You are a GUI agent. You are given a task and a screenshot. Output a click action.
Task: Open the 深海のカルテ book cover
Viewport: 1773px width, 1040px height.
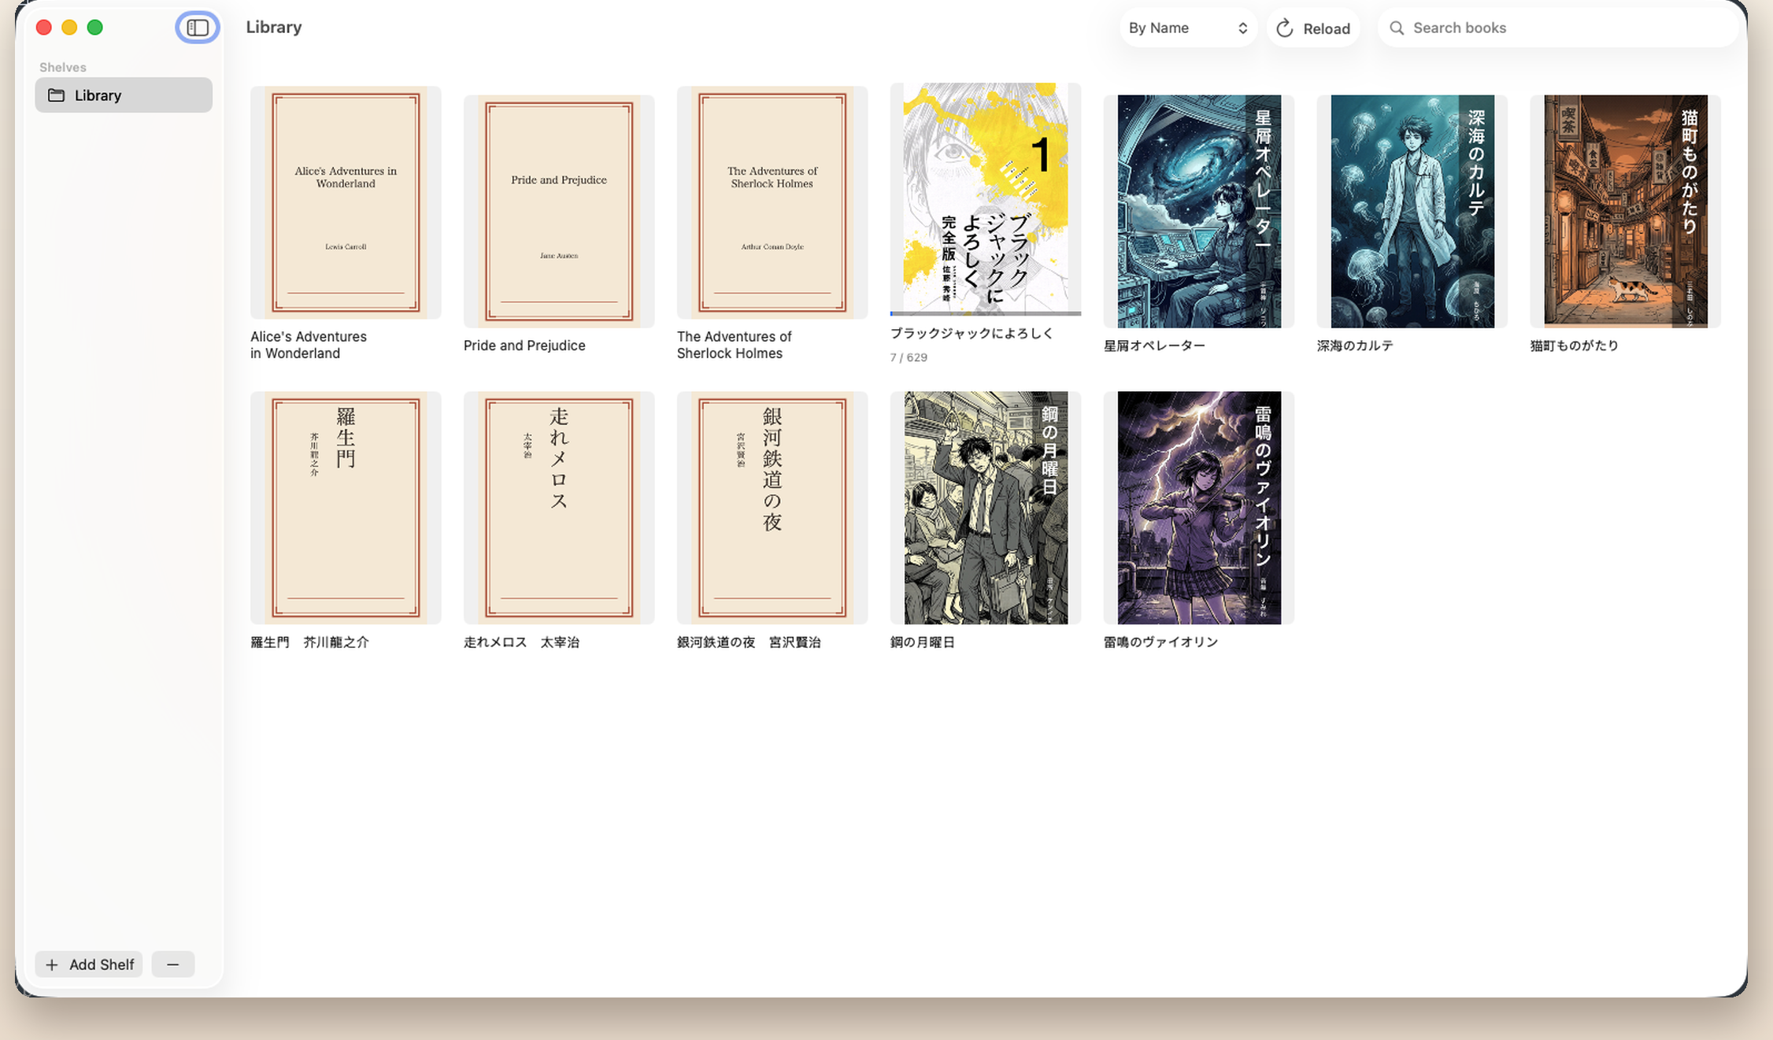pyautogui.click(x=1412, y=211)
